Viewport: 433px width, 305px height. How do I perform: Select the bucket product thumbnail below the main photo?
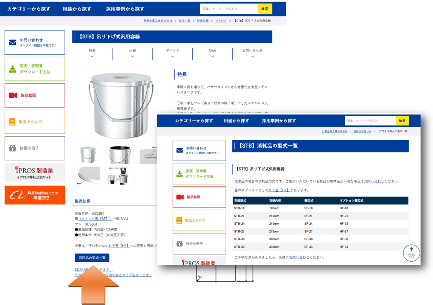click(88, 154)
